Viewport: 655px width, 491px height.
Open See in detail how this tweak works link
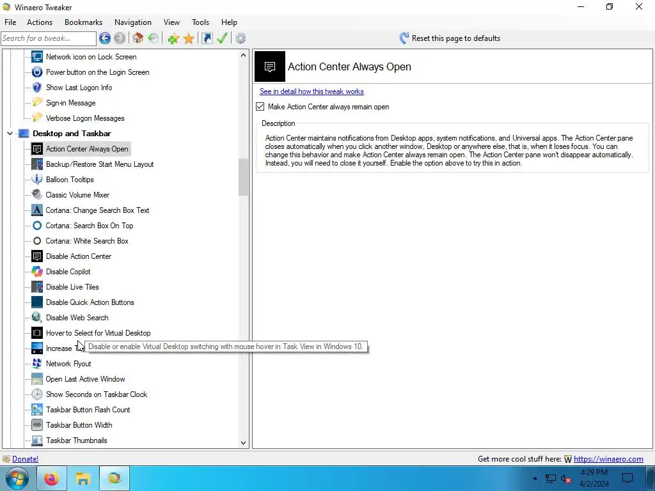coord(312,91)
